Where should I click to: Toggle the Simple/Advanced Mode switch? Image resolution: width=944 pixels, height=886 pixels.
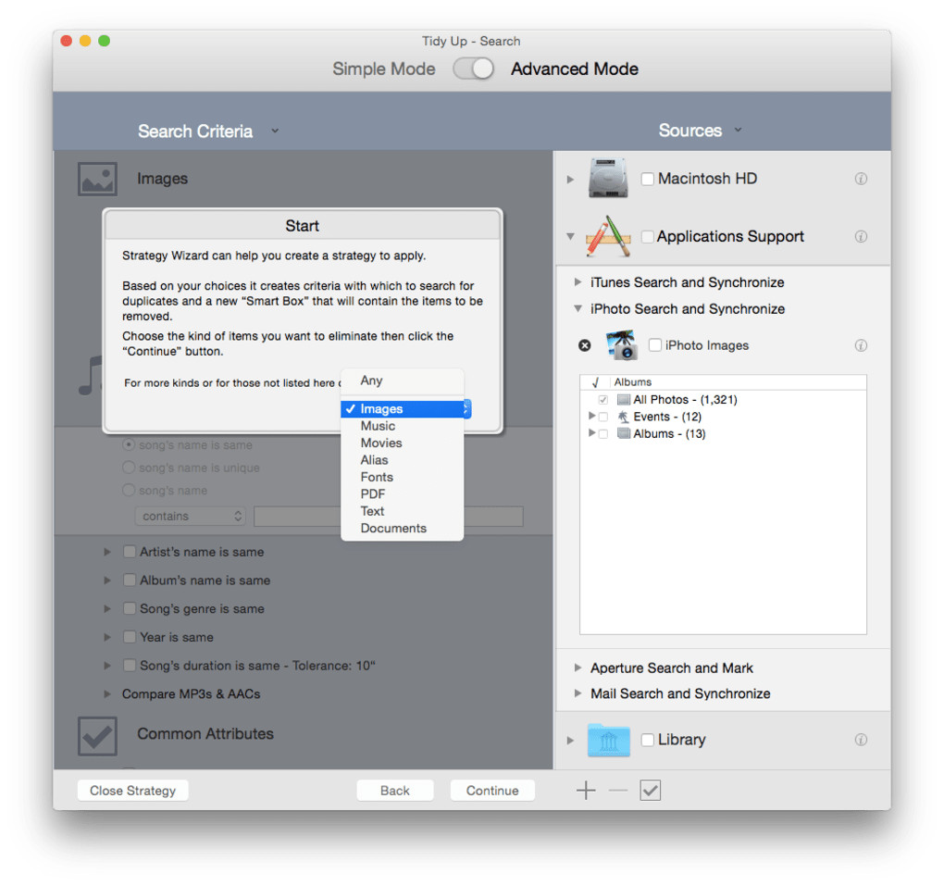click(x=473, y=69)
